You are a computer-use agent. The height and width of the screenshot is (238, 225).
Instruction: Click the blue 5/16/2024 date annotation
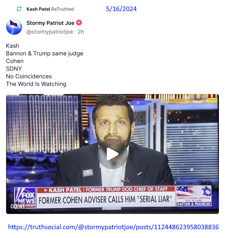click(x=121, y=9)
